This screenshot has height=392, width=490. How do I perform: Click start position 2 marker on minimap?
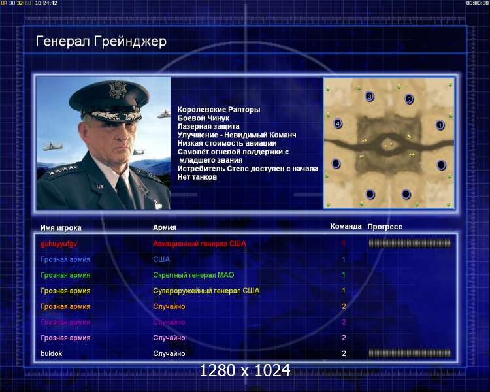409,99
